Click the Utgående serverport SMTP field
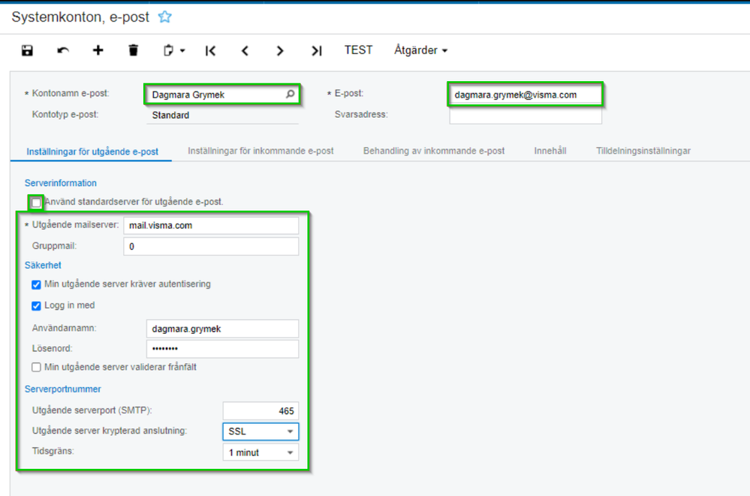The width and height of the screenshot is (750, 496). [261, 411]
